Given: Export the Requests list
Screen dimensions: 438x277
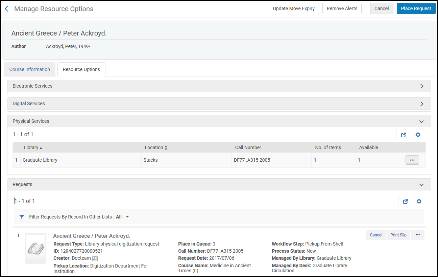Looking at the screenshot, I should tap(405, 201).
